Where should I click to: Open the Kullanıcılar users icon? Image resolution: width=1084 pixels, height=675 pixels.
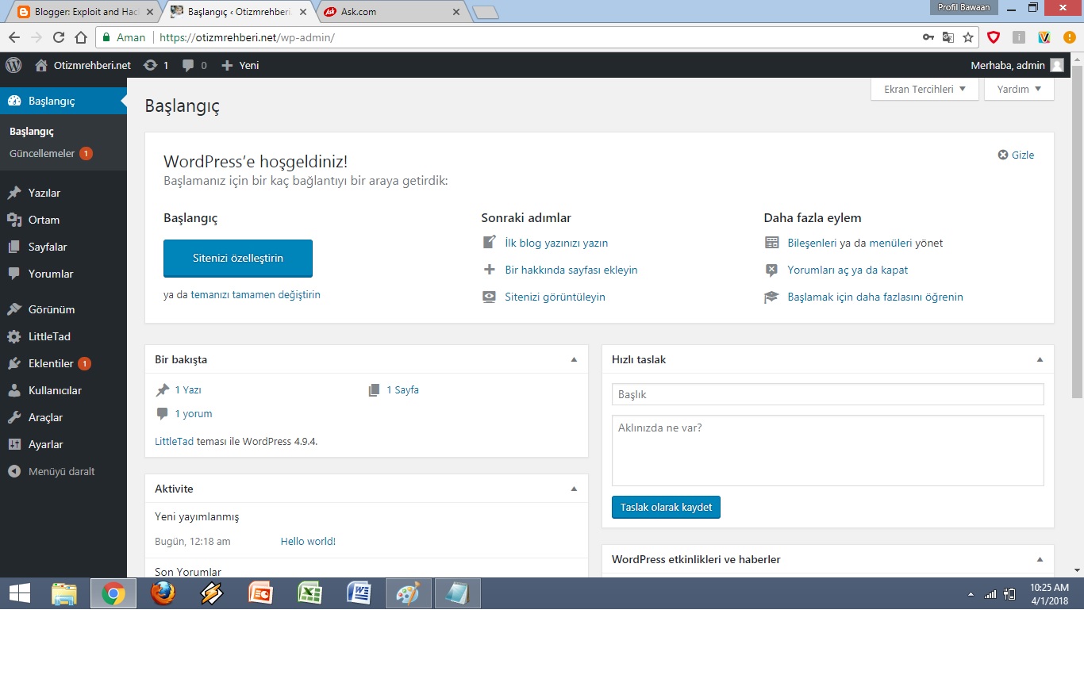(x=13, y=390)
